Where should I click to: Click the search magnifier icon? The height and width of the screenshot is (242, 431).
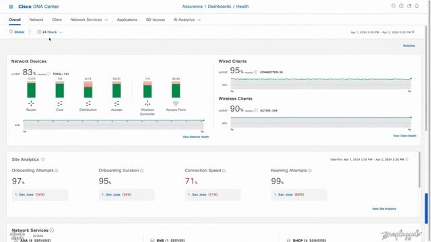click(393, 6)
